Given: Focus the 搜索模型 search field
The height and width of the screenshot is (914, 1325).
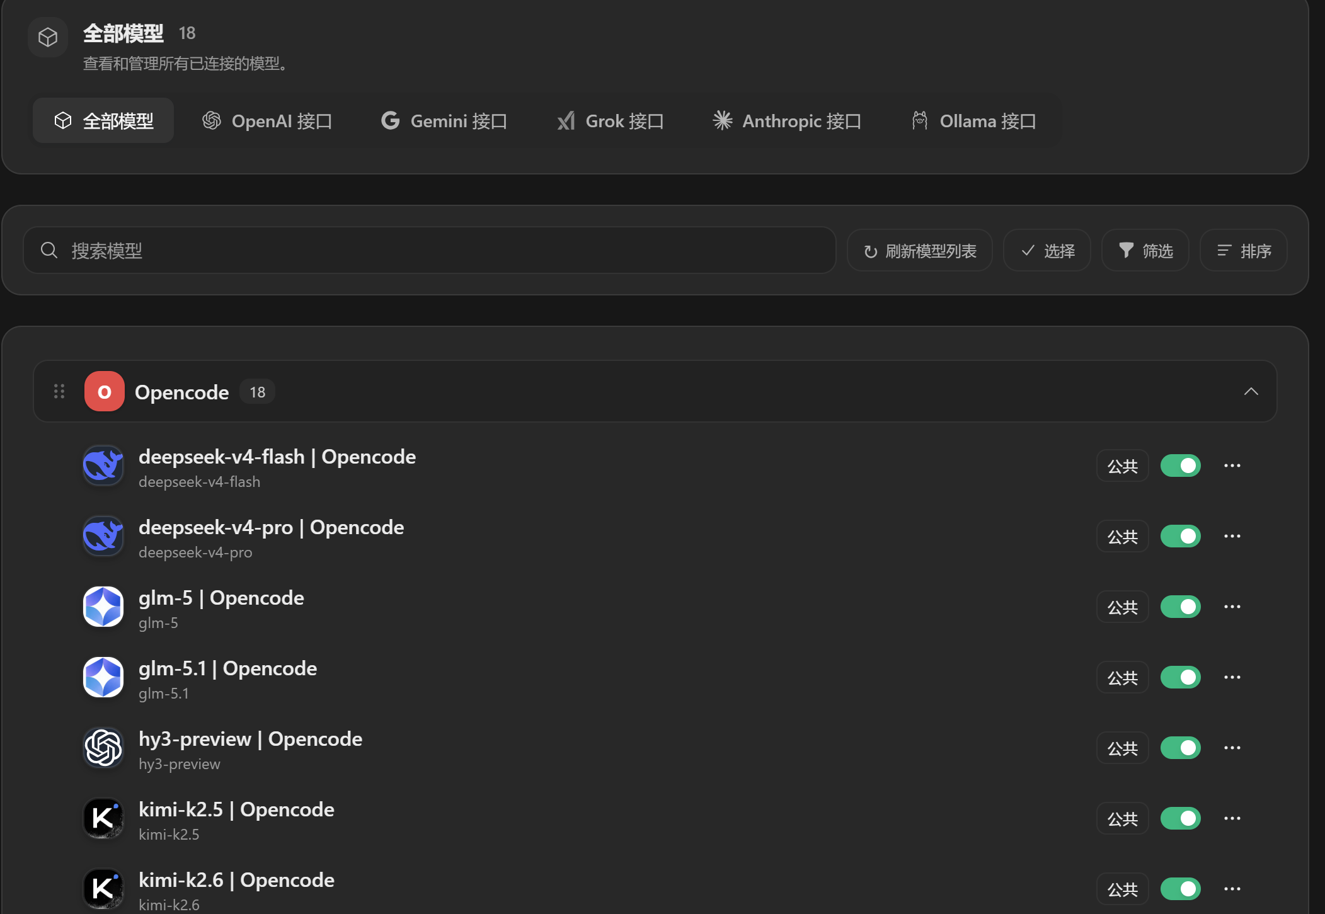Looking at the screenshot, I should [430, 250].
